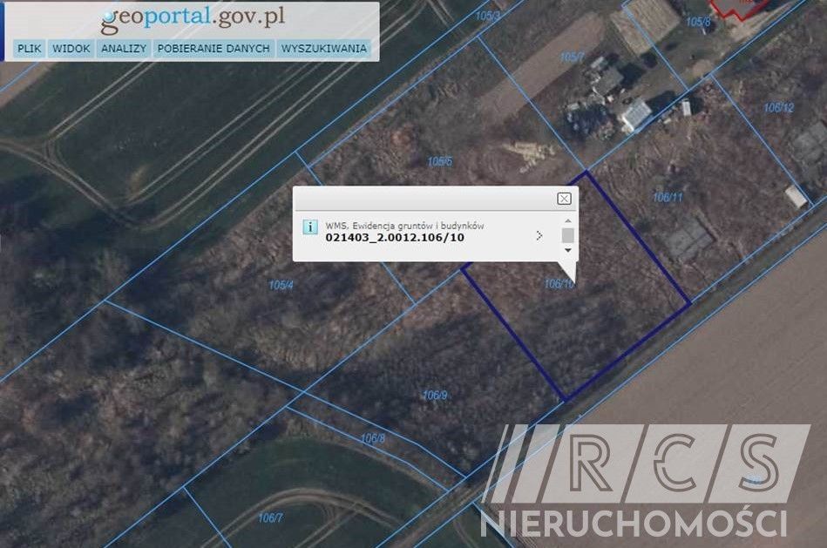Click parcel label 106/11 on map
The width and height of the screenshot is (827, 548).
pos(668,197)
